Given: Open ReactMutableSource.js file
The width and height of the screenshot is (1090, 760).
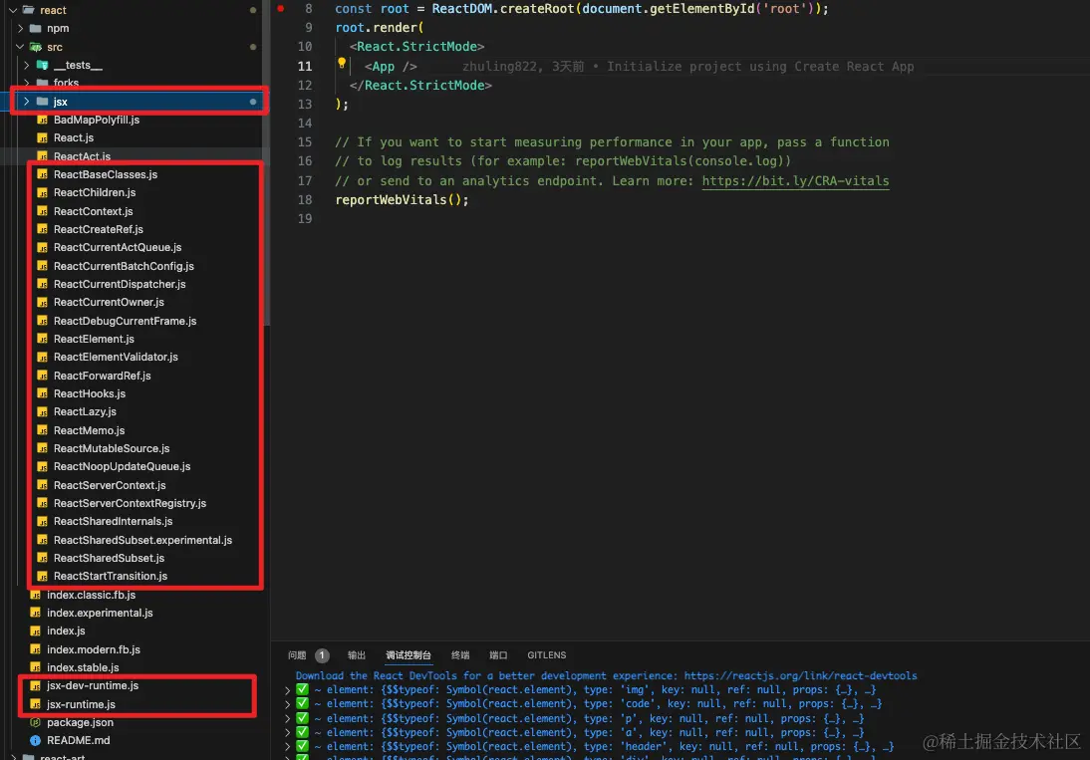Looking at the screenshot, I should click(112, 449).
